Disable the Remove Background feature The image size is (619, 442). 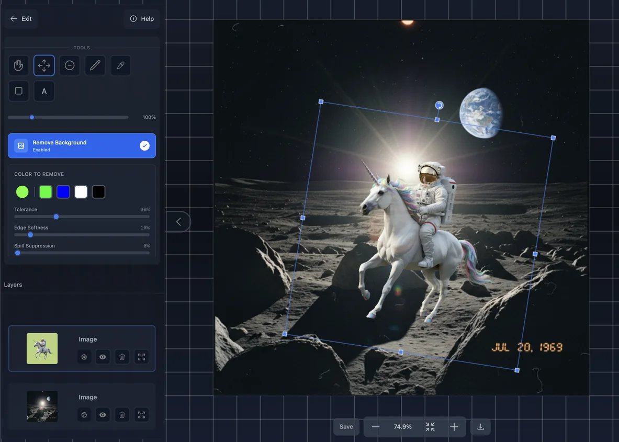pos(144,145)
